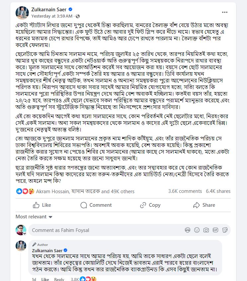Click the thumbs-up Like button
247x281 pixels.
[42, 205]
